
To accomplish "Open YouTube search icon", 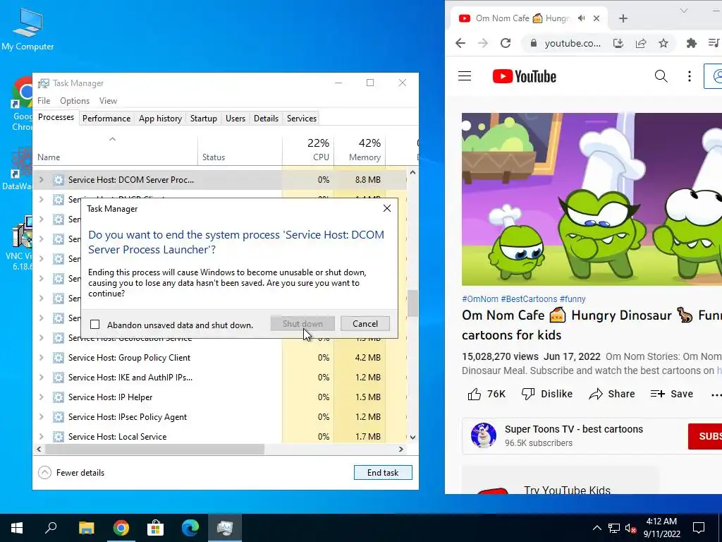I will tap(661, 76).
